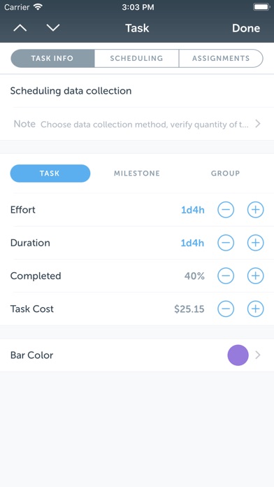Click the purple Bar Color swatch
The width and height of the screenshot is (274, 487).
pyautogui.click(x=238, y=355)
